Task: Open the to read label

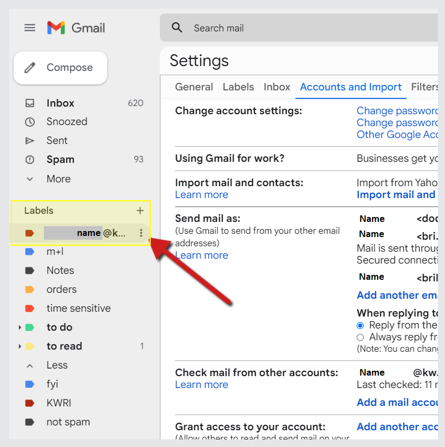Action: (65, 346)
